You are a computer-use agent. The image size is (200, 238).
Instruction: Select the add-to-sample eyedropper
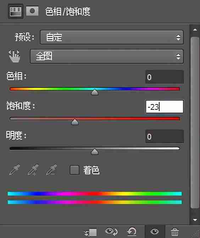pyautogui.click(x=33, y=170)
